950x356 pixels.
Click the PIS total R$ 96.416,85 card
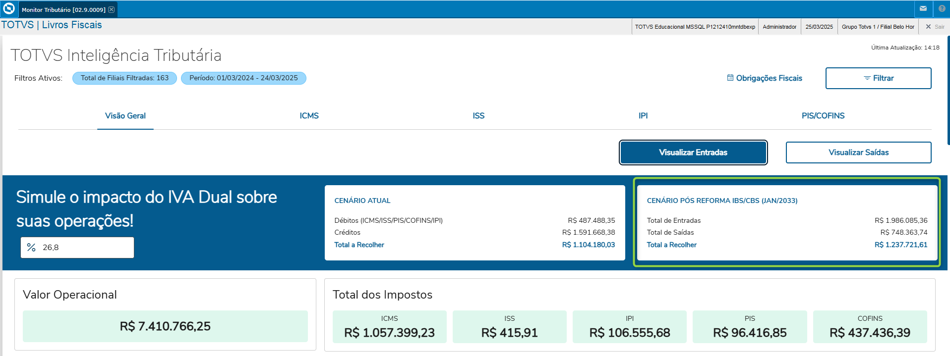pyautogui.click(x=750, y=327)
